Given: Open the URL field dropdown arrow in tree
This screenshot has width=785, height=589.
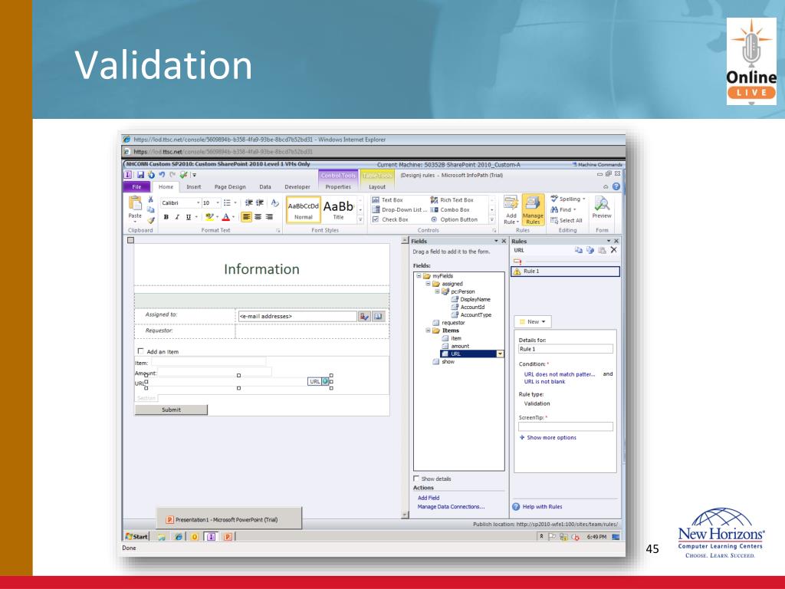Looking at the screenshot, I should point(500,354).
